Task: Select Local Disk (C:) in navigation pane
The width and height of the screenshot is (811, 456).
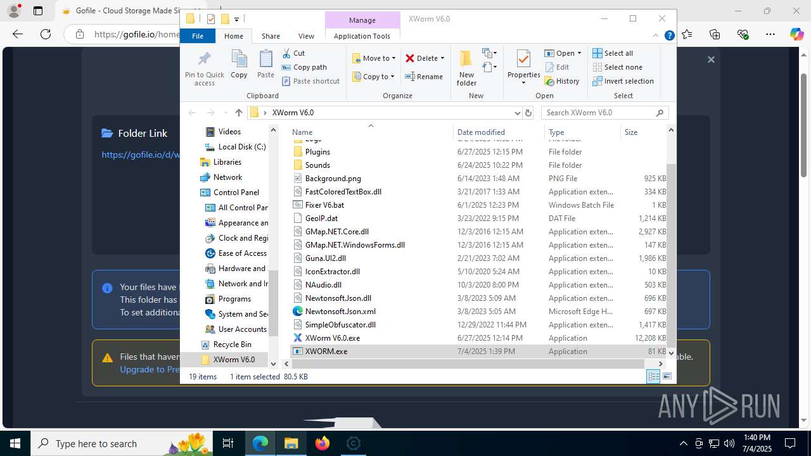Action: (235, 146)
